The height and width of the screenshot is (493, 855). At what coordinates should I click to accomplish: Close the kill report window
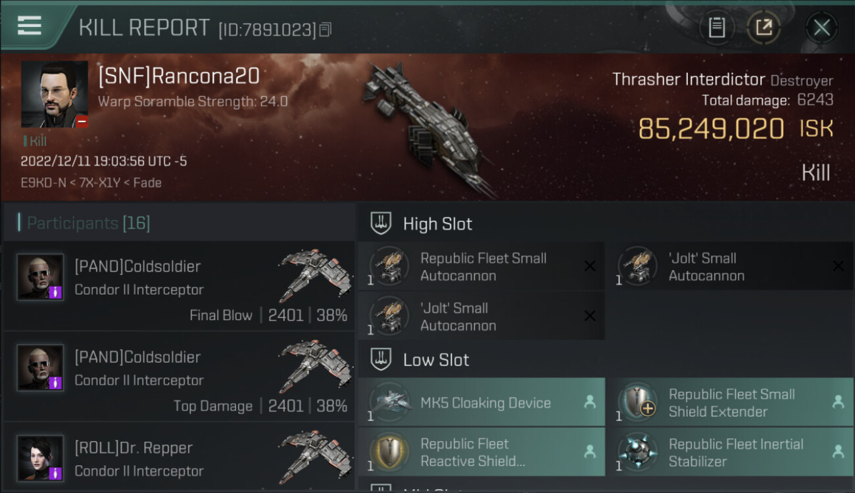point(821,28)
